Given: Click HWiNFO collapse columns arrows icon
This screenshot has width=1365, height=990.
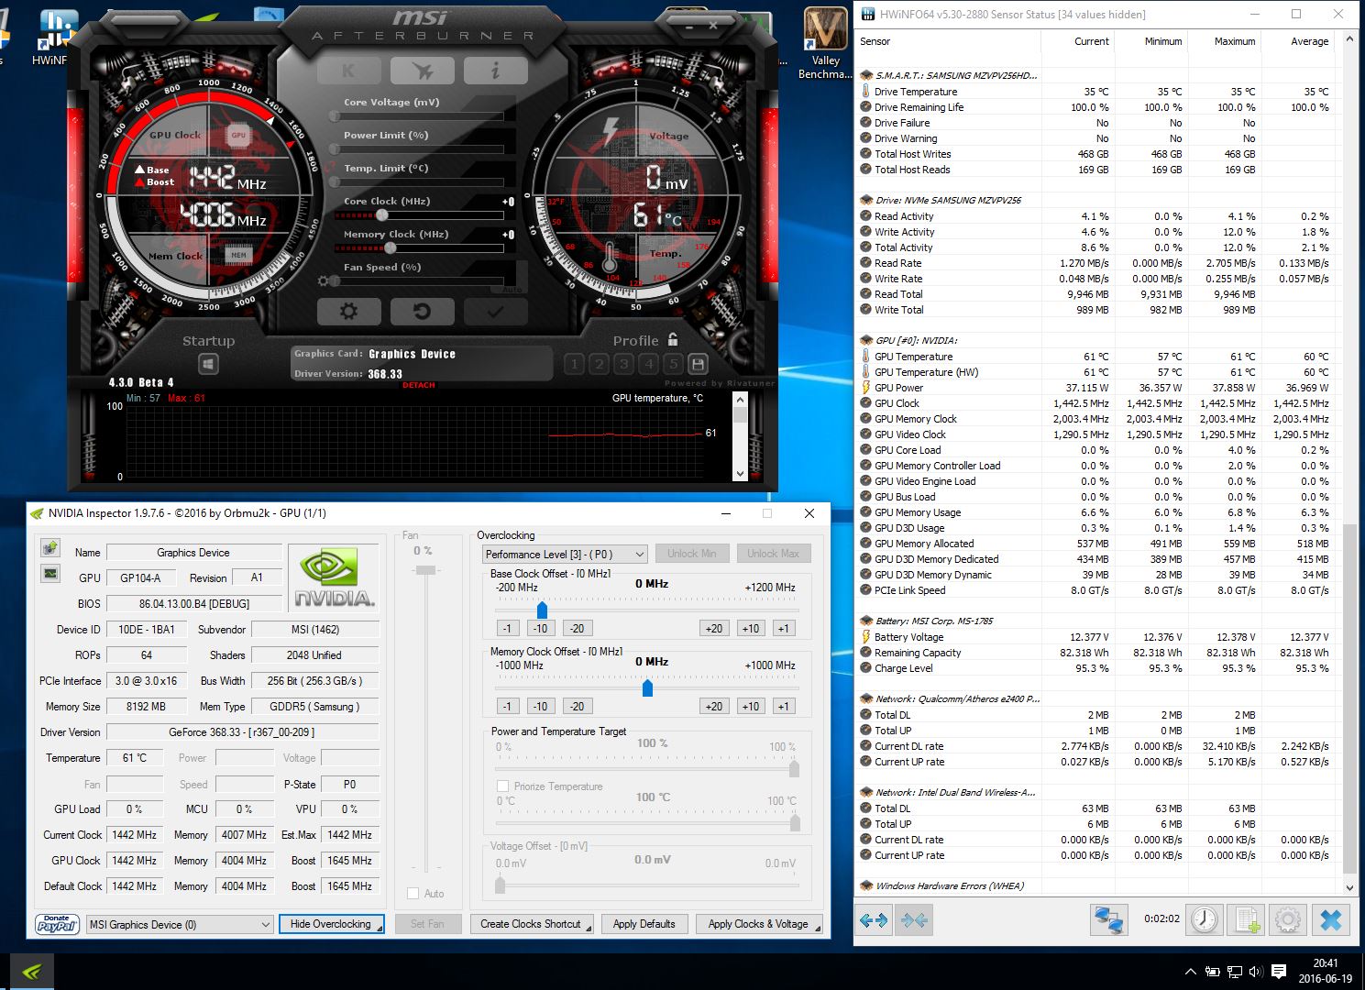Looking at the screenshot, I should click(914, 919).
